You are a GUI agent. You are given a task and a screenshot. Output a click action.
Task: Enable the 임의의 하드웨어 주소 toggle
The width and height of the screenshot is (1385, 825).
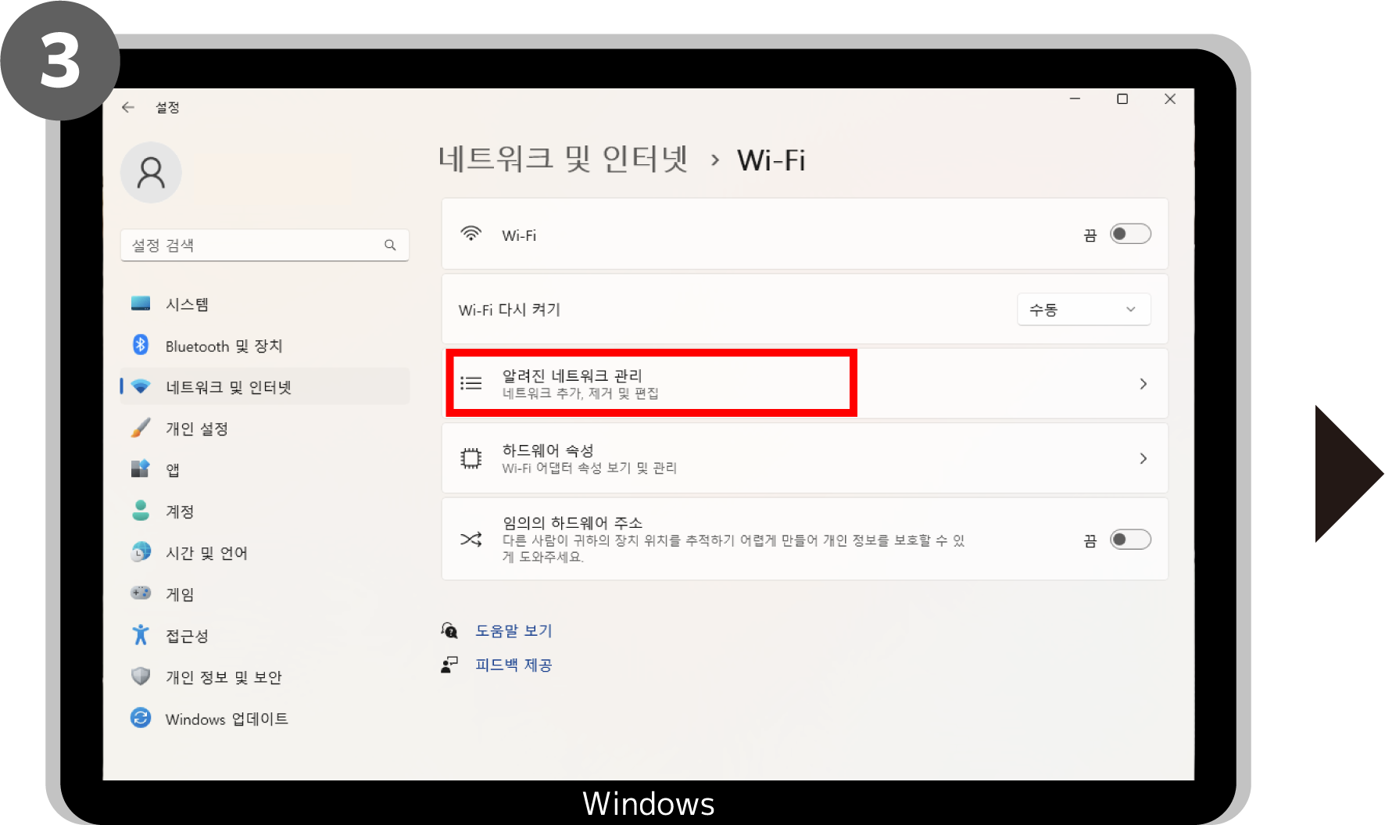[1130, 540]
